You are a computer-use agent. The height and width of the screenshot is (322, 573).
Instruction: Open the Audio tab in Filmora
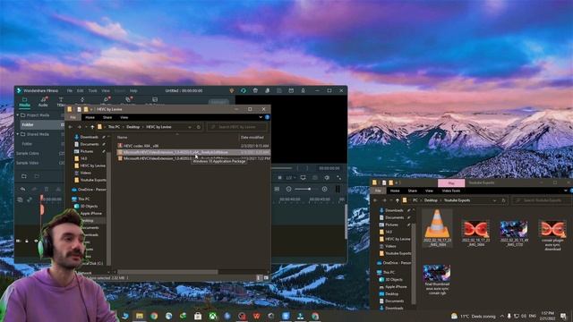(43, 102)
